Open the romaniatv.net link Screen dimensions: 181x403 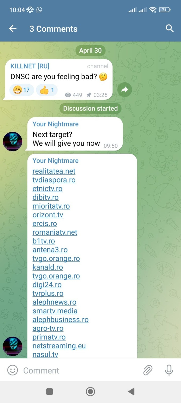55,232
